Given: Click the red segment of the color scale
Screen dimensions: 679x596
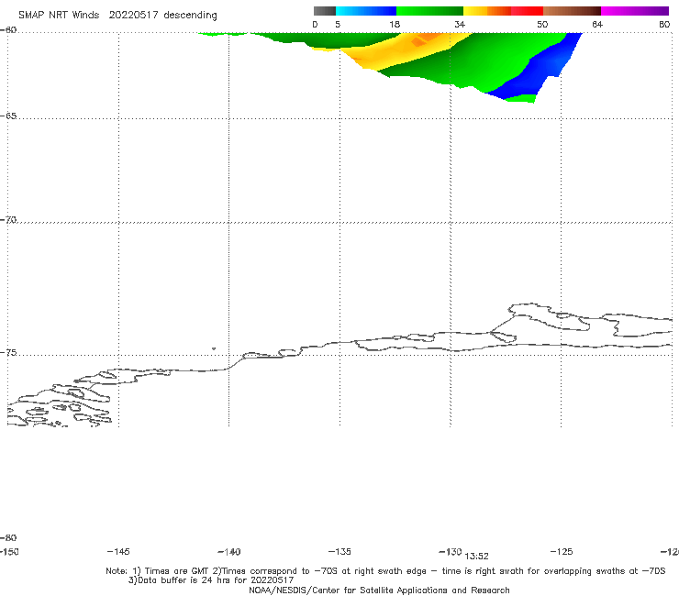Looking at the screenshot, I should point(527,11).
